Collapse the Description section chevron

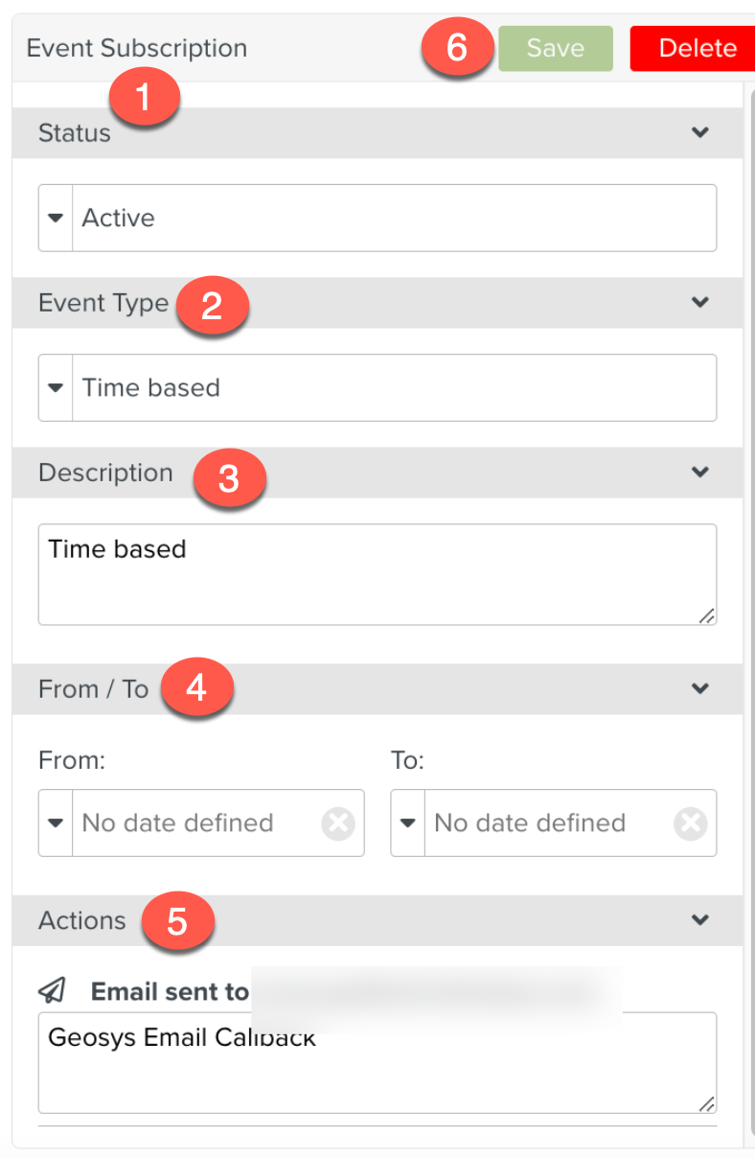point(700,472)
